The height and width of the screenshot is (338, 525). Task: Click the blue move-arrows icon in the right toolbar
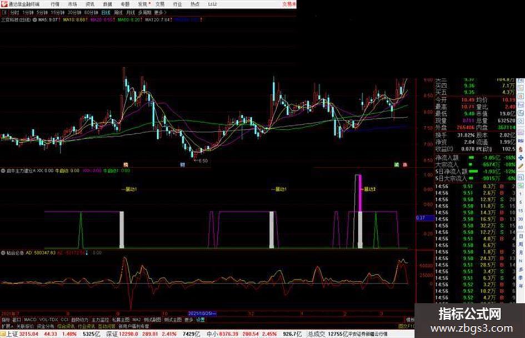[521, 158]
